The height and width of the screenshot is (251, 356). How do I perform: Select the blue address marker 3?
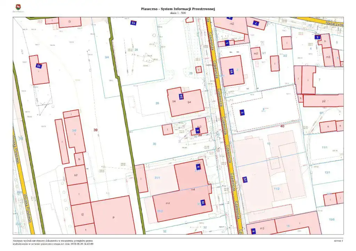click(x=242, y=112)
